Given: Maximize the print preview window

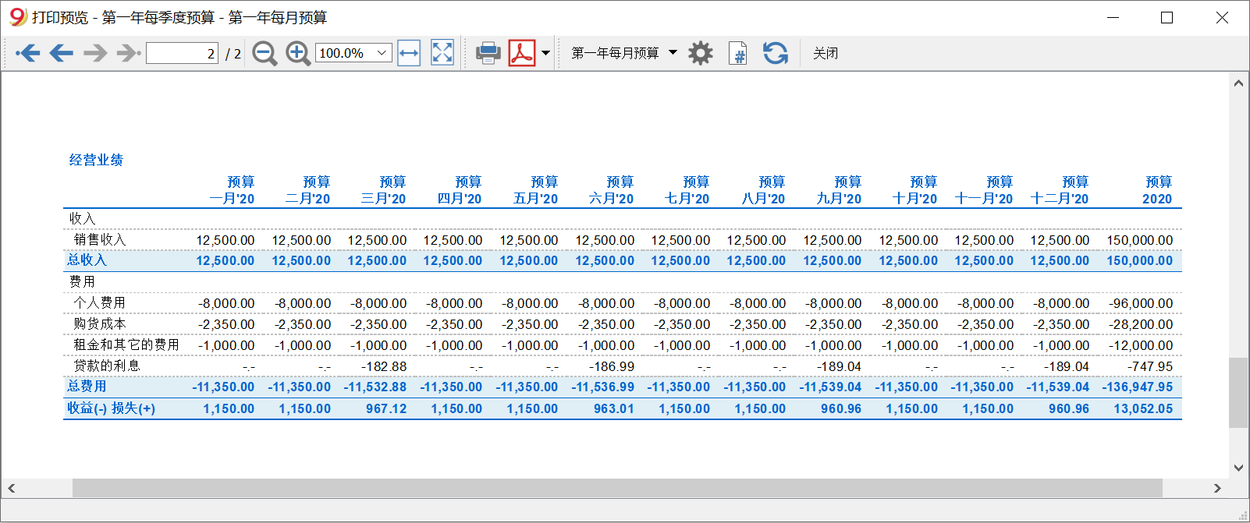Looking at the screenshot, I should [x=1167, y=17].
